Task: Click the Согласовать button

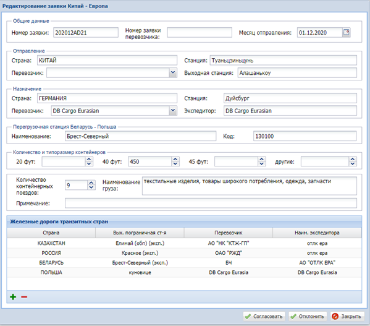Action: [264, 316]
